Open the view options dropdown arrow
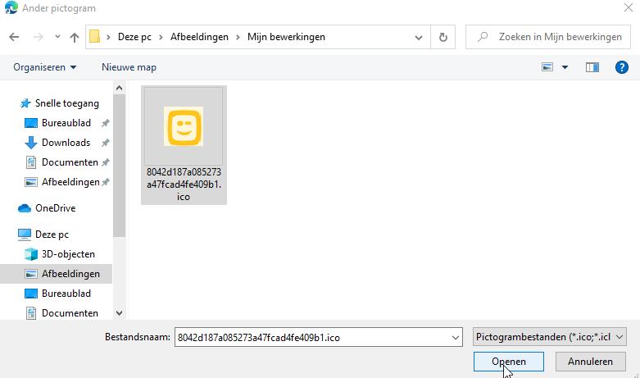The image size is (640, 378). (565, 67)
